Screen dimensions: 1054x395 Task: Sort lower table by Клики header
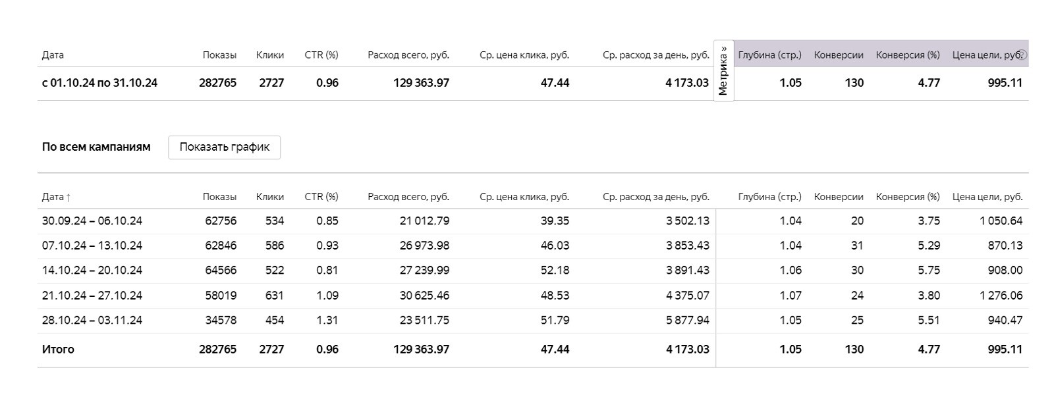coord(270,197)
